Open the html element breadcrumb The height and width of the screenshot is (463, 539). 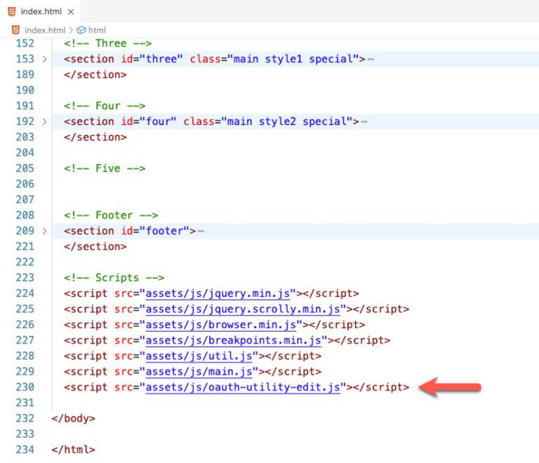coord(97,30)
